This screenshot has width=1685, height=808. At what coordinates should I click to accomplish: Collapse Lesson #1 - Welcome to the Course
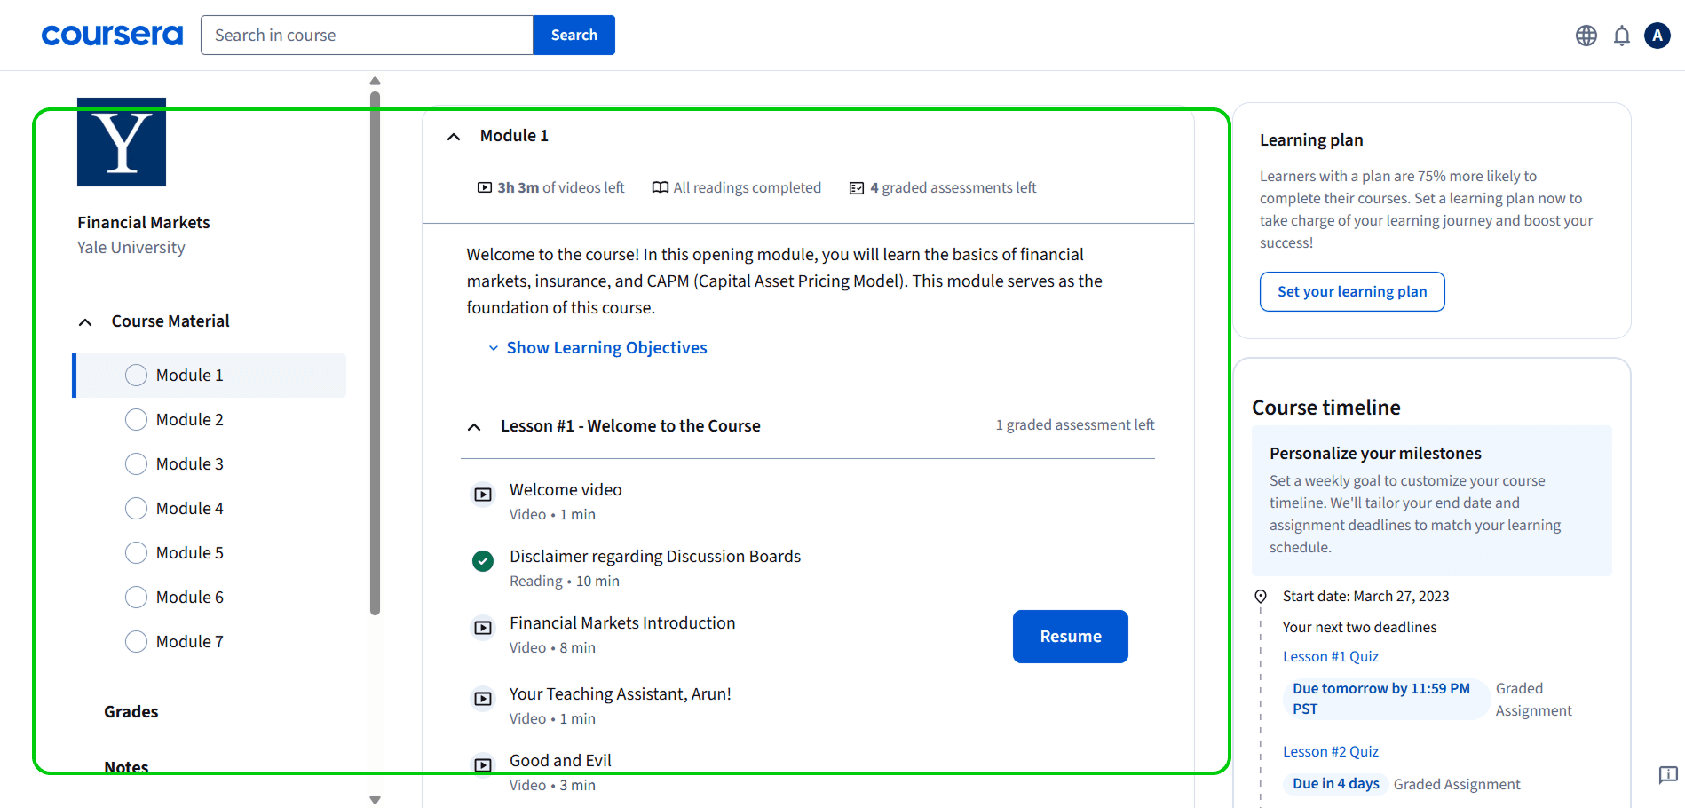pos(475,427)
